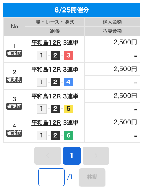
Task: Focus the page number input box
Action: pos(51,177)
